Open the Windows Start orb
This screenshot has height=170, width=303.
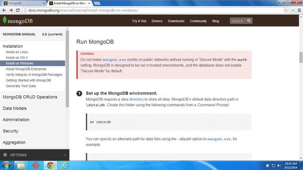pos(6,165)
